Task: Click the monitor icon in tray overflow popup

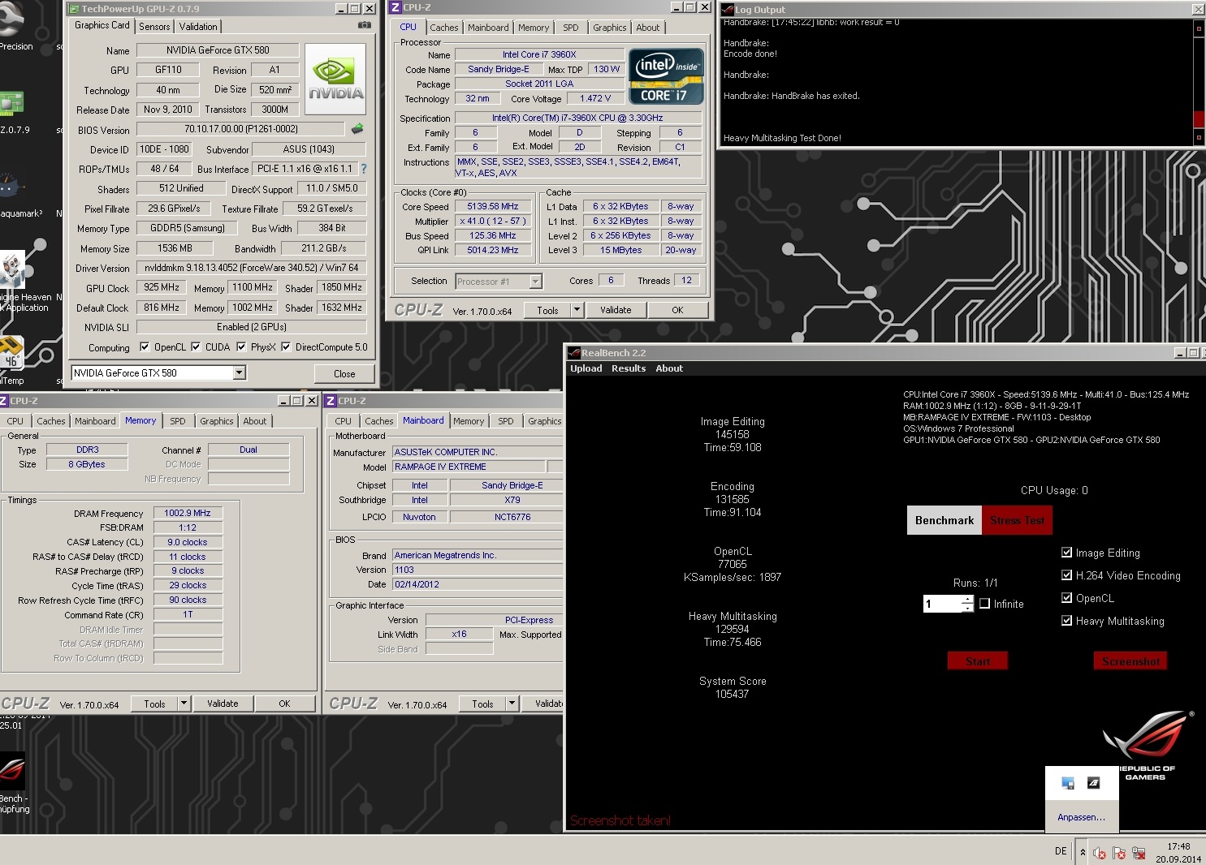Action: (x=1068, y=783)
